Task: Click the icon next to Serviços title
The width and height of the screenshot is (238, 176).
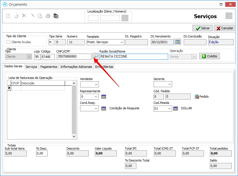Action: (x=229, y=16)
